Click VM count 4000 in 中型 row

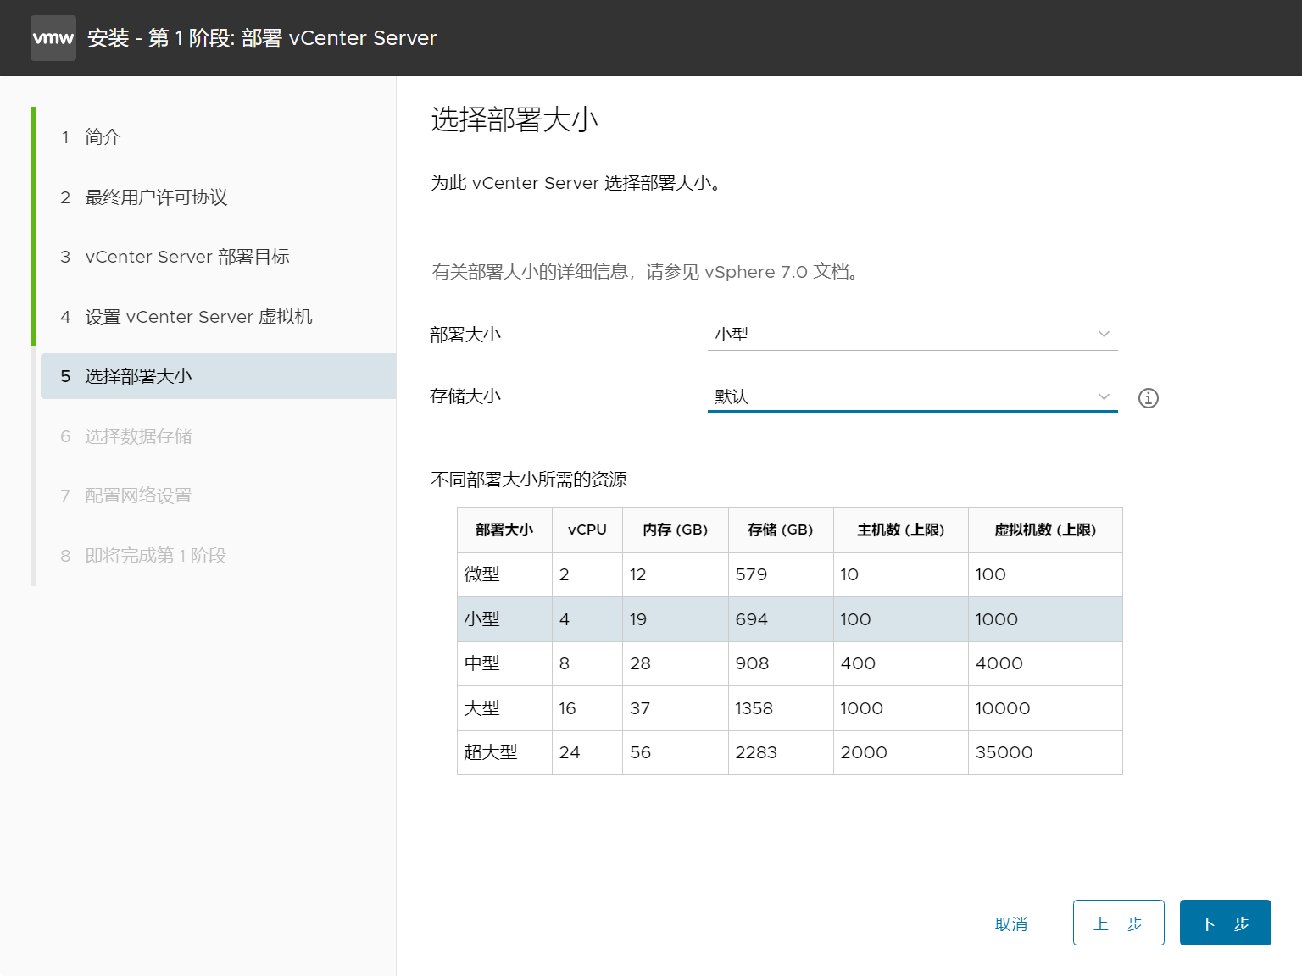pos(999,663)
